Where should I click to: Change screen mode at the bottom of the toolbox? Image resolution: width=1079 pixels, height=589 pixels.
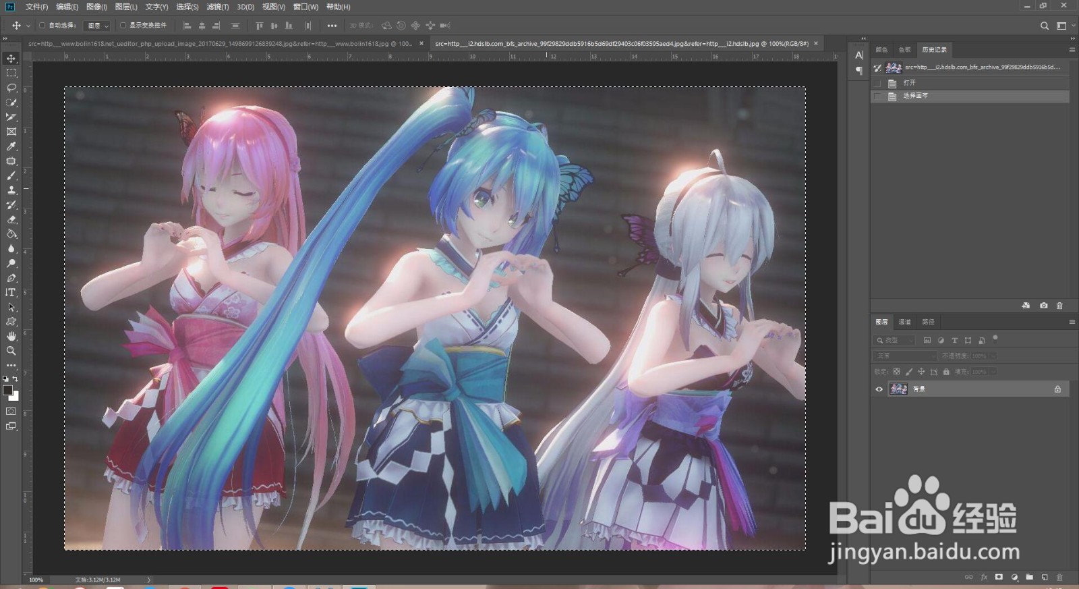pyautogui.click(x=11, y=426)
